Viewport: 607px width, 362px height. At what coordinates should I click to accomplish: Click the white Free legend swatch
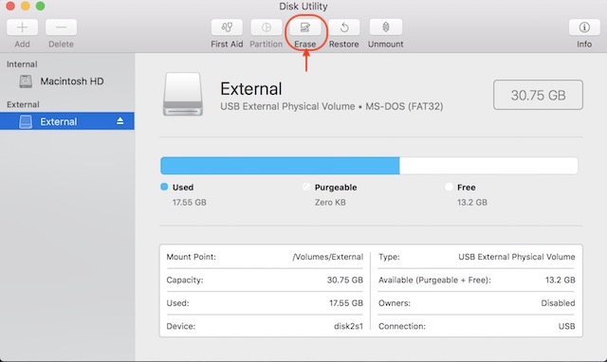(449, 187)
